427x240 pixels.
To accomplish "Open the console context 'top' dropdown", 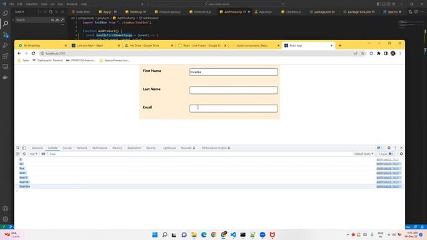I will (x=33, y=154).
